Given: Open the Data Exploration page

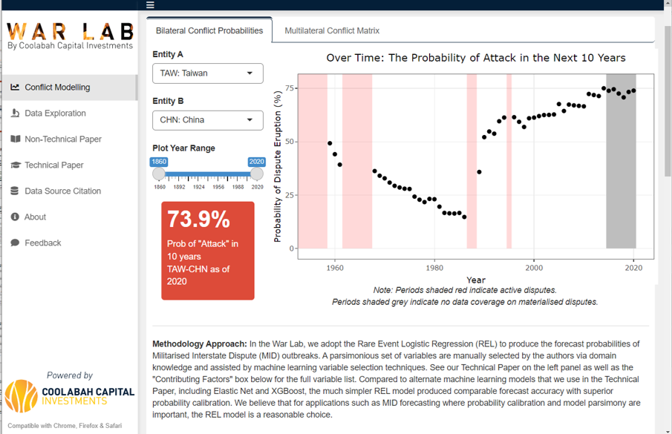Looking at the screenshot, I should coord(55,114).
